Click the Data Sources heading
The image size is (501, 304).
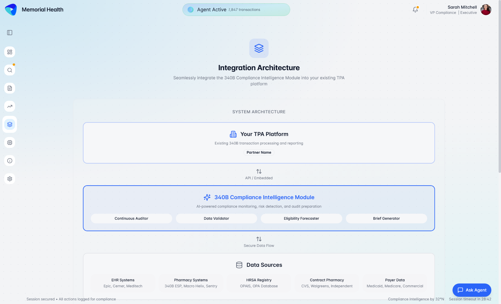pos(264,265)
